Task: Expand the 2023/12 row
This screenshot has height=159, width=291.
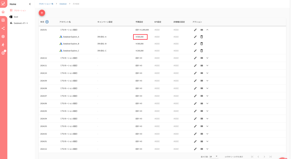Action: 207,149
